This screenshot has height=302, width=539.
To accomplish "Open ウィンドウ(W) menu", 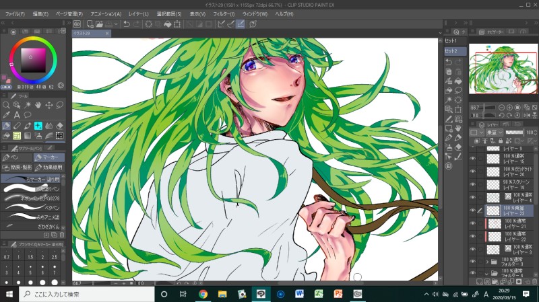I will 255,14.
